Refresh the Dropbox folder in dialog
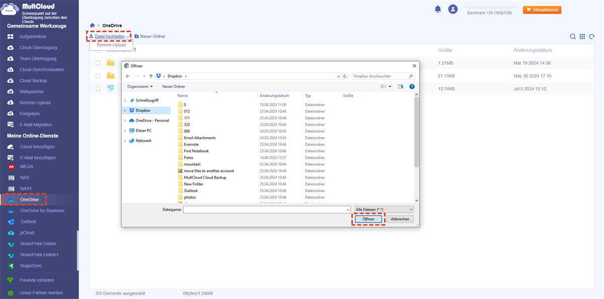This screenshot has height=299, width=604. pos(345,76)
